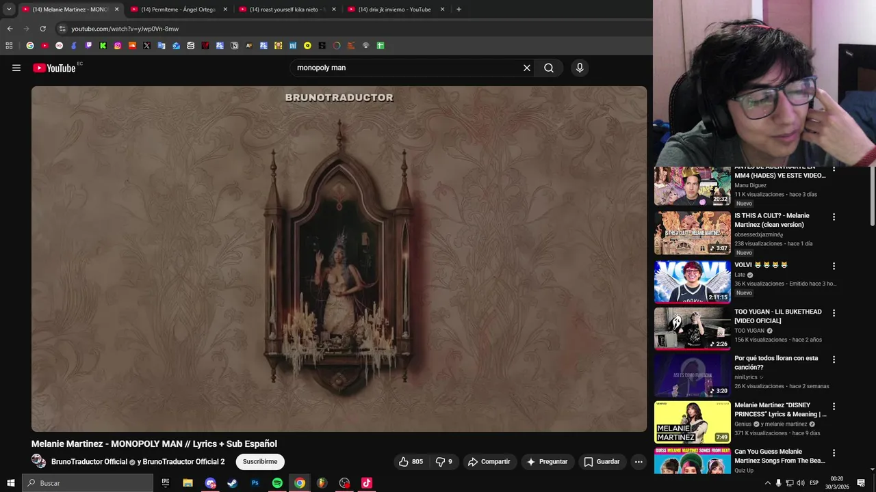
Task: Open Chrome apps grid in bookmarks bar
Action: coord(9,46)
